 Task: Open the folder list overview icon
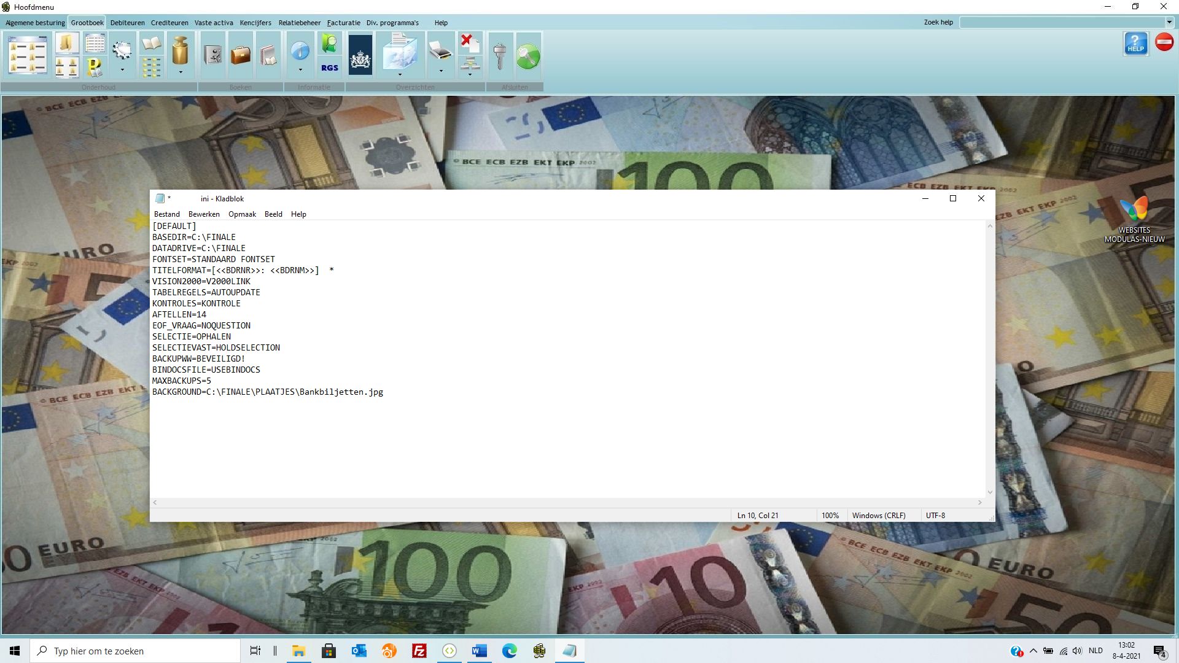[x=28, y=55]
